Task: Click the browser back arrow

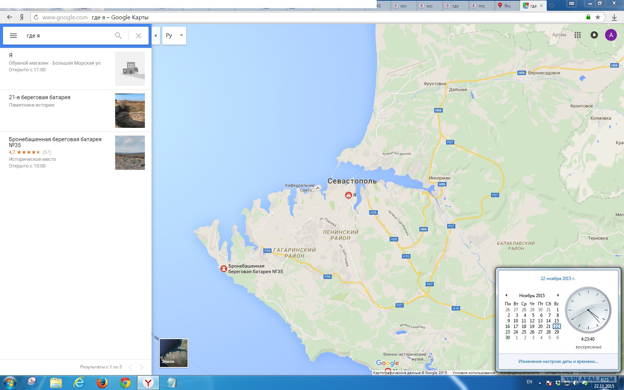Action: [10, 17]
